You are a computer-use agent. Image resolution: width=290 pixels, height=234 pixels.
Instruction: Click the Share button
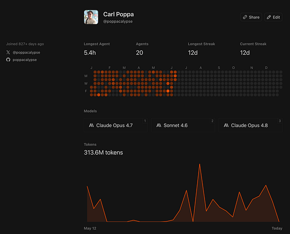tap(251, 17)
